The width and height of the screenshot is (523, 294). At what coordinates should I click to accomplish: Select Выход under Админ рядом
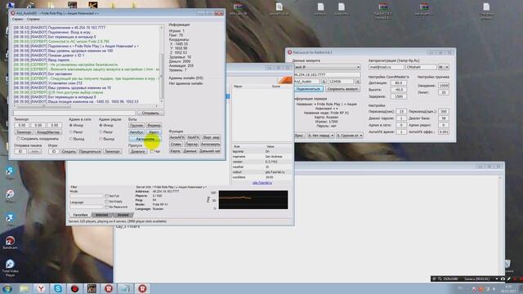(x=101, y=139)
